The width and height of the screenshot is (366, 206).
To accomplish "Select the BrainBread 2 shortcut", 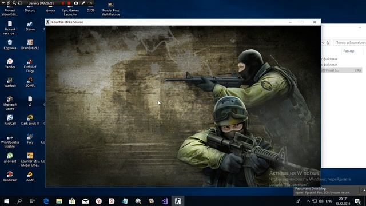I will click(30, 45).
